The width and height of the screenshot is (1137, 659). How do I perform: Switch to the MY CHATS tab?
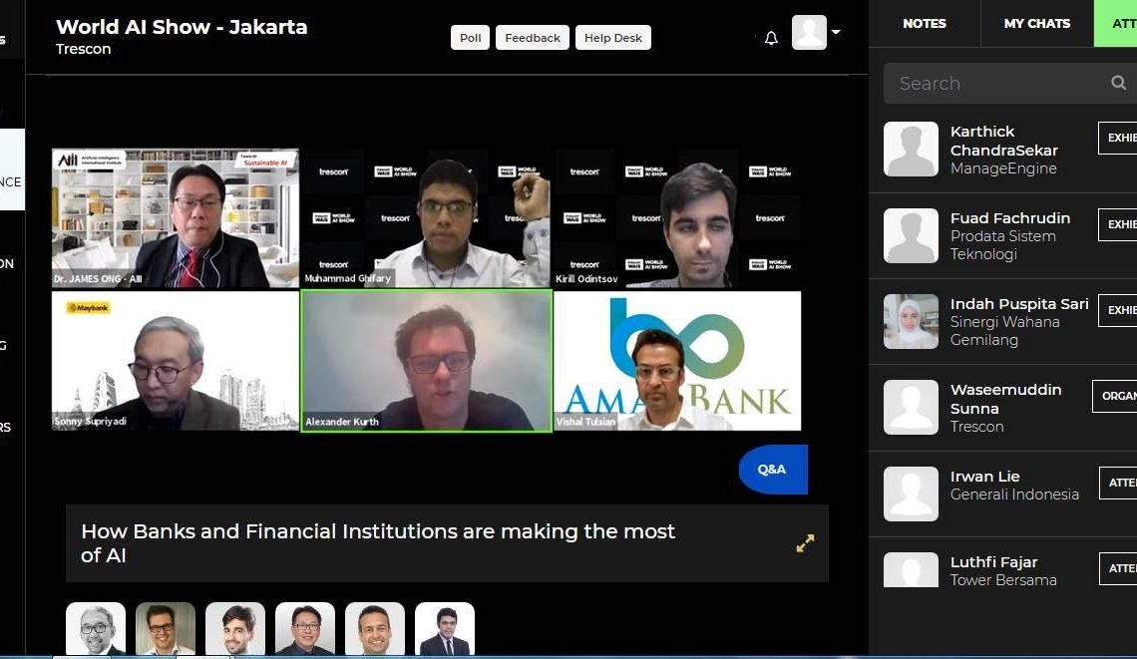click(1037, 23)
